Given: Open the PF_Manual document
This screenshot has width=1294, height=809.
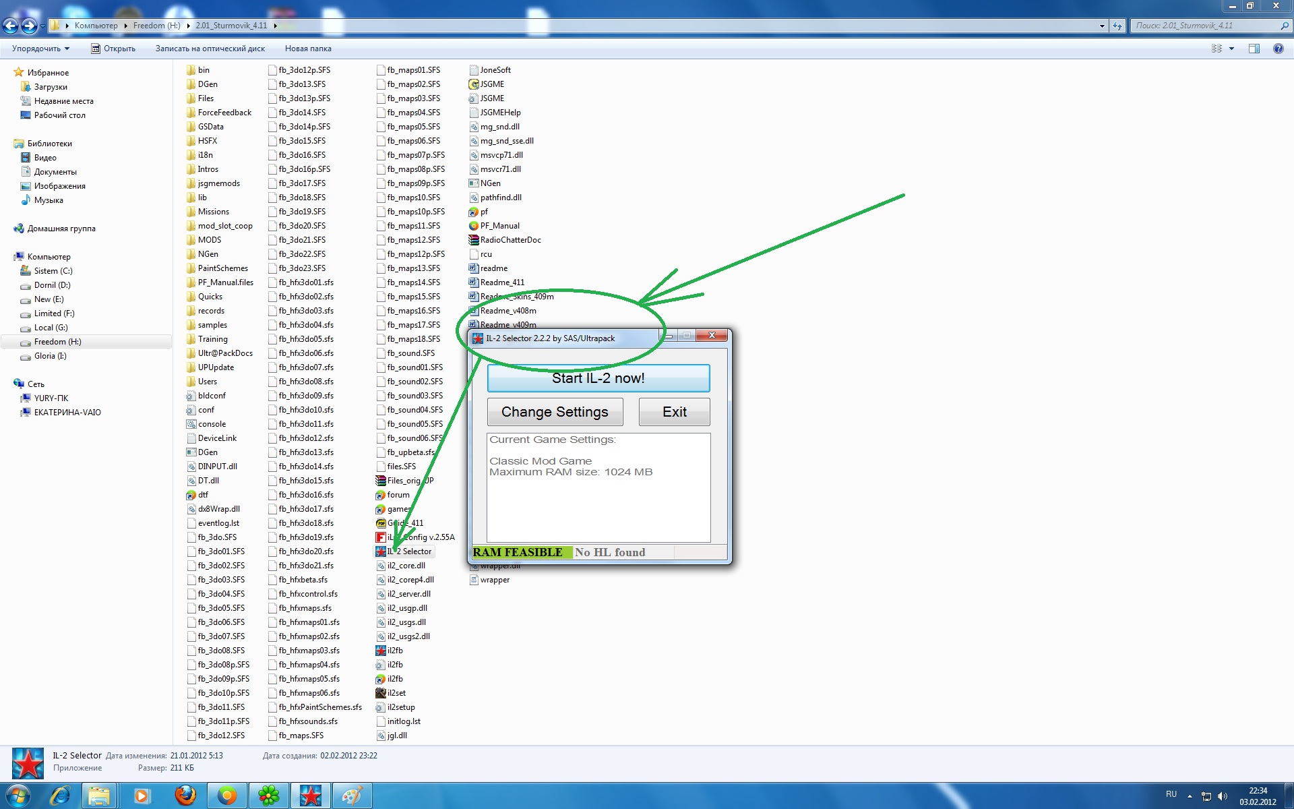Looking at the screenshot, I should [x=474, y=226].
